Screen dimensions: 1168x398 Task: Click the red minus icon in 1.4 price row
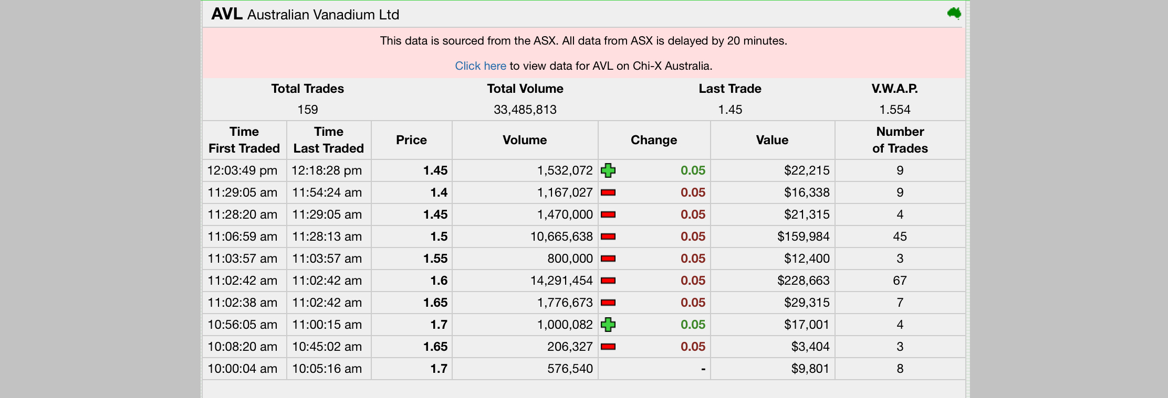[608, 192]
